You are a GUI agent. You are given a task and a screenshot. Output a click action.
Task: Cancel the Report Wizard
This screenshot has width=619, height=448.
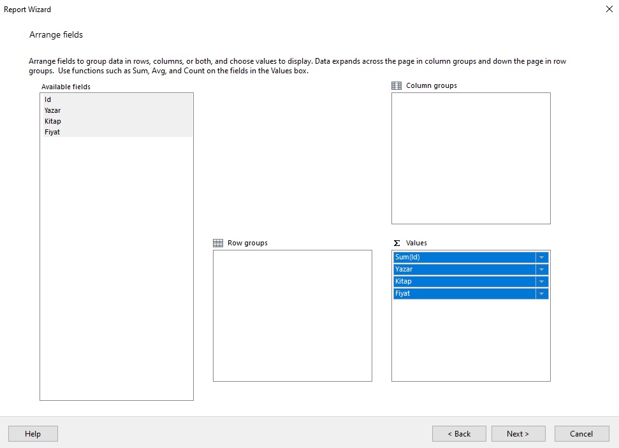pyautogui.click(x=581, y=434)
